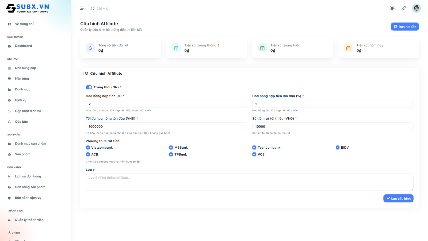Screen dimensions: 428x241
Task: Deselect the TPBank checkbox
Action: (x=171, y=155)
